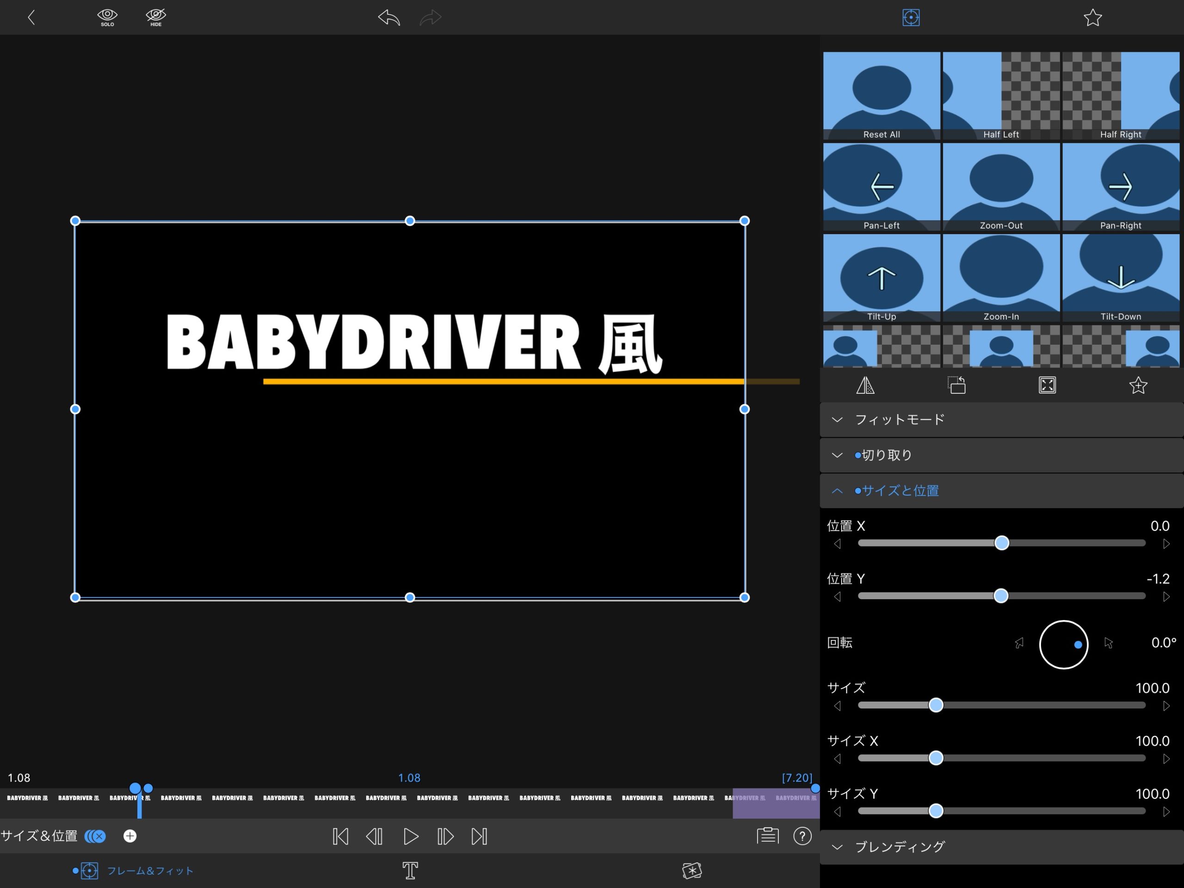Switch to the Text tab at the bottom
The image size is (1184, 888).
tap(410, 871)
